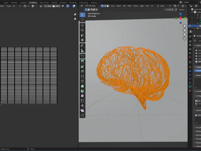Click the Assign button in Vertex Groups
This screenshot has width=201, height=151.
point(198,67)
